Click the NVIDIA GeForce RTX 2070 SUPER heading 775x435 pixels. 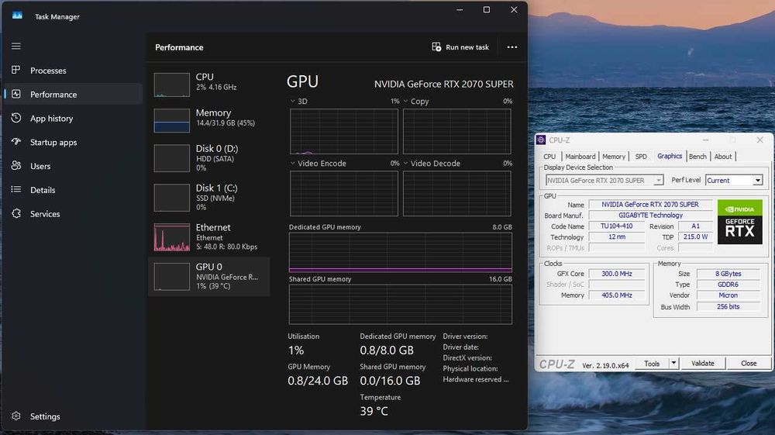(x=444, y=84)
